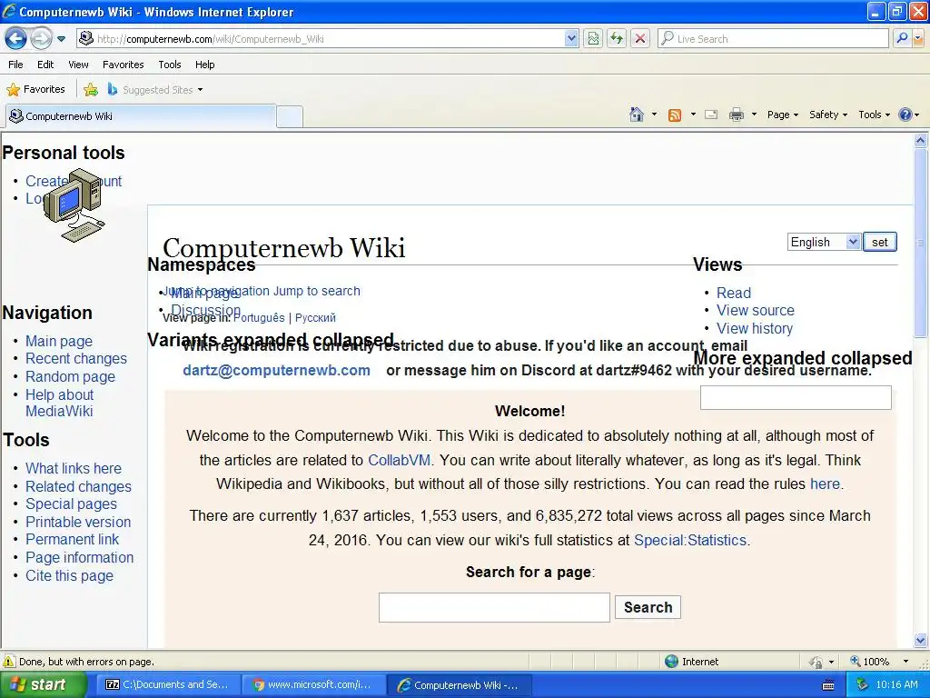The height and width of the screenshot is (698, 930).
Task: Open the Safety command bar menu
Action: (828, 115)
